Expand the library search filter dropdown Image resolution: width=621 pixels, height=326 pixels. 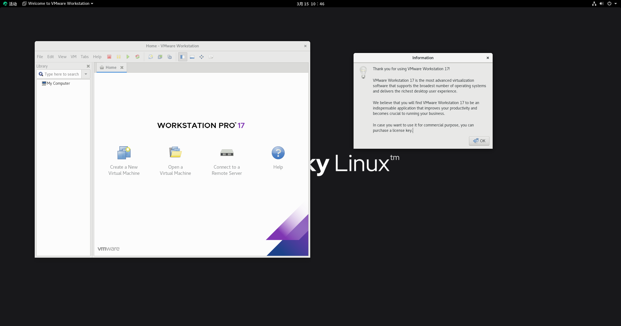(86, 74)
